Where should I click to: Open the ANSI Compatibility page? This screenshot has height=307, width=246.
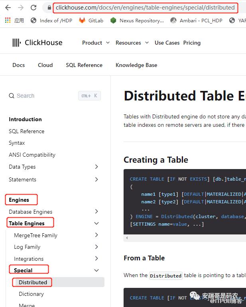coord(32,155)
